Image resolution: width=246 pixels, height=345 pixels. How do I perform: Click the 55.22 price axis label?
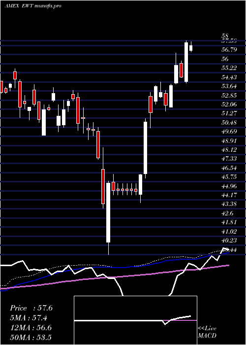pyautogui.click(x=229, y=68)
